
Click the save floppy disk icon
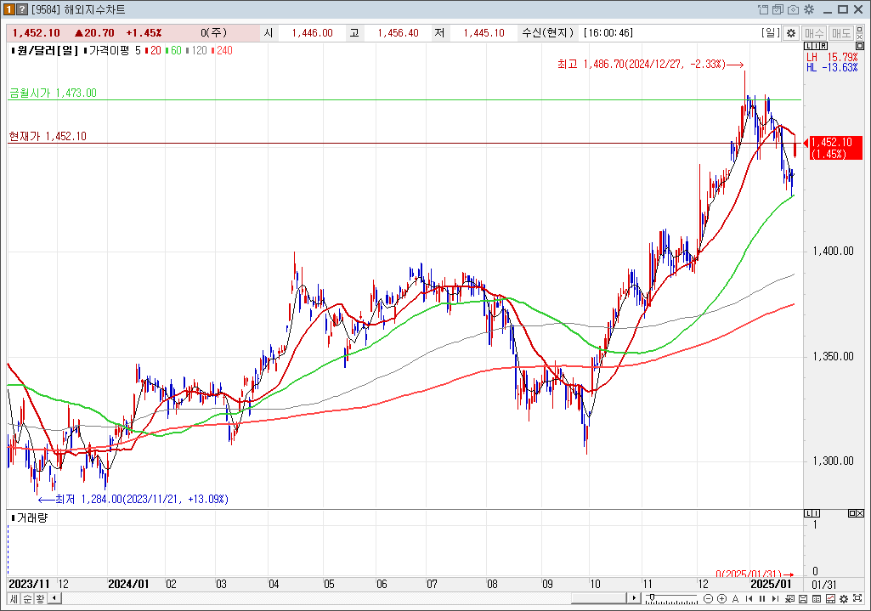click(x=802, y=599)
